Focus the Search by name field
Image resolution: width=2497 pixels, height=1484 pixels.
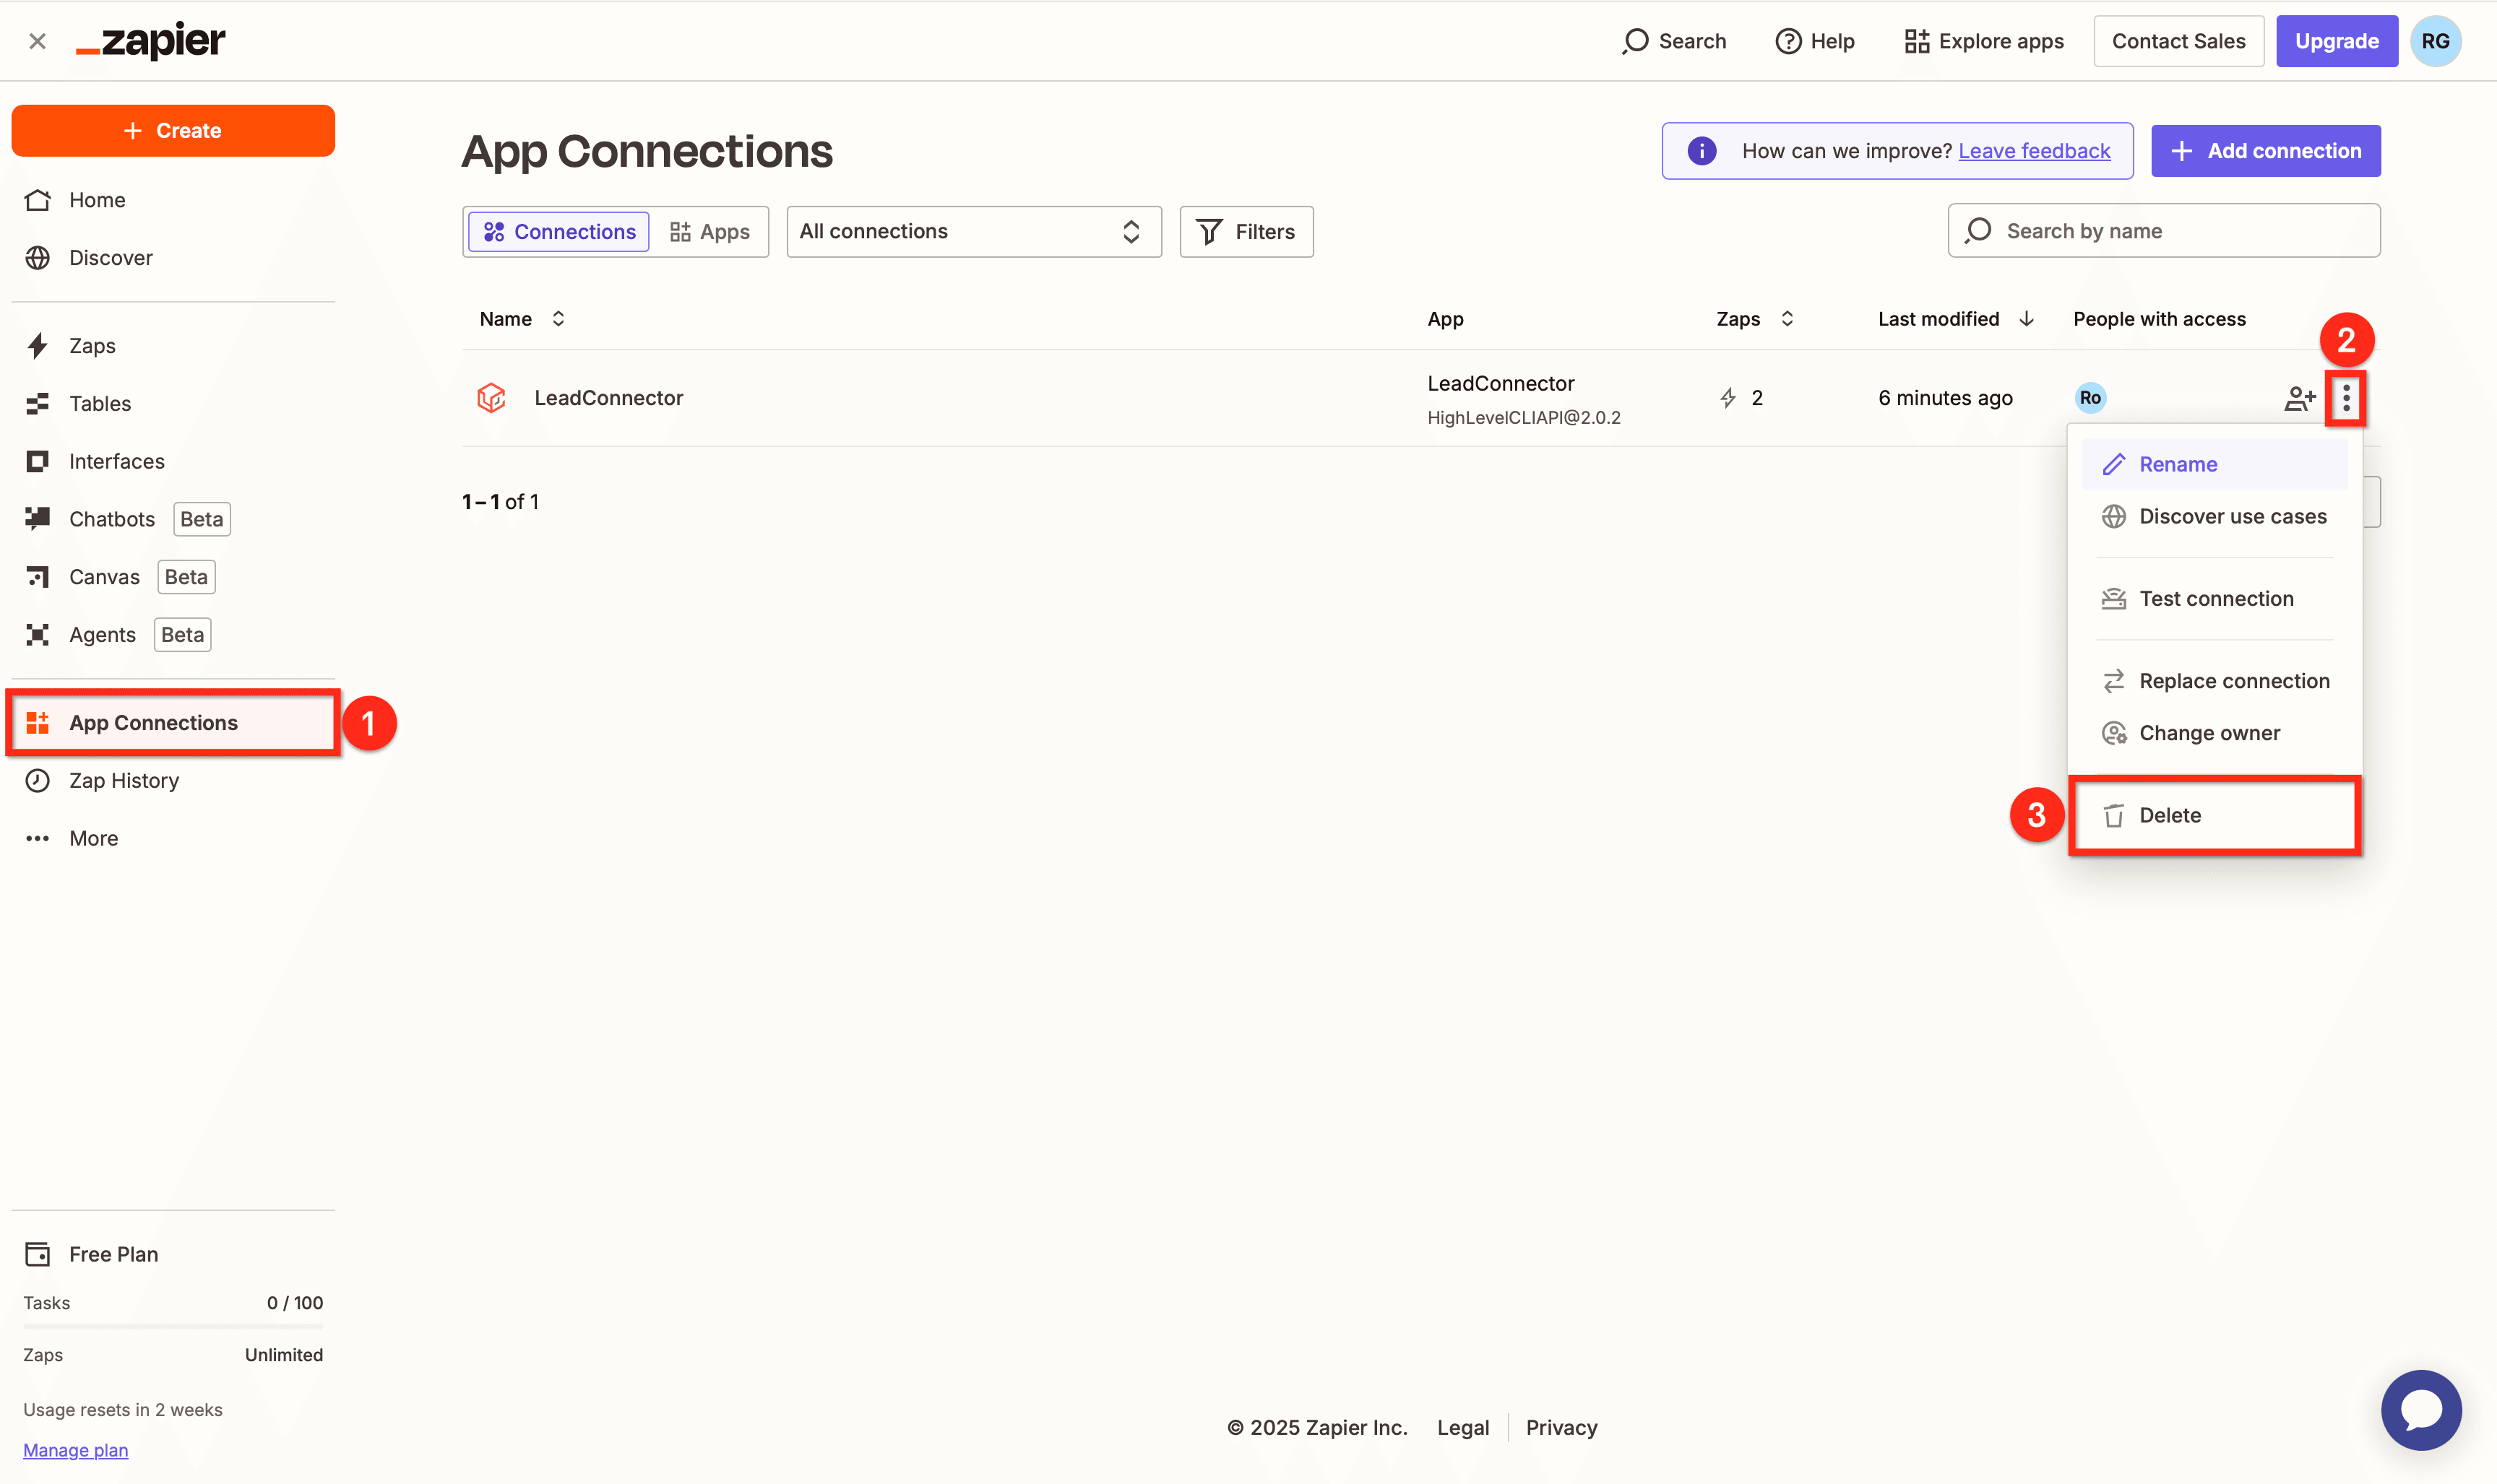(2164, 231)
